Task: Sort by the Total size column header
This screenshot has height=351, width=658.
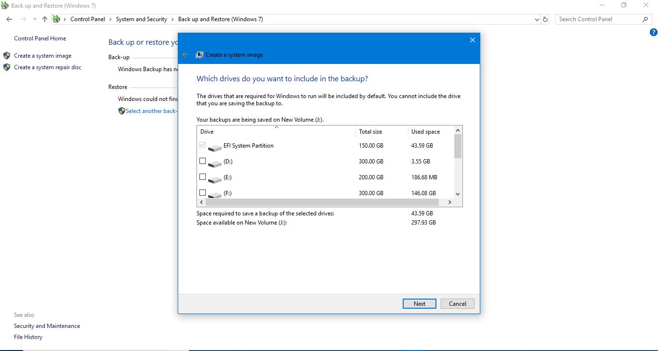Action: pyautogui.click(x=382, y=132)
